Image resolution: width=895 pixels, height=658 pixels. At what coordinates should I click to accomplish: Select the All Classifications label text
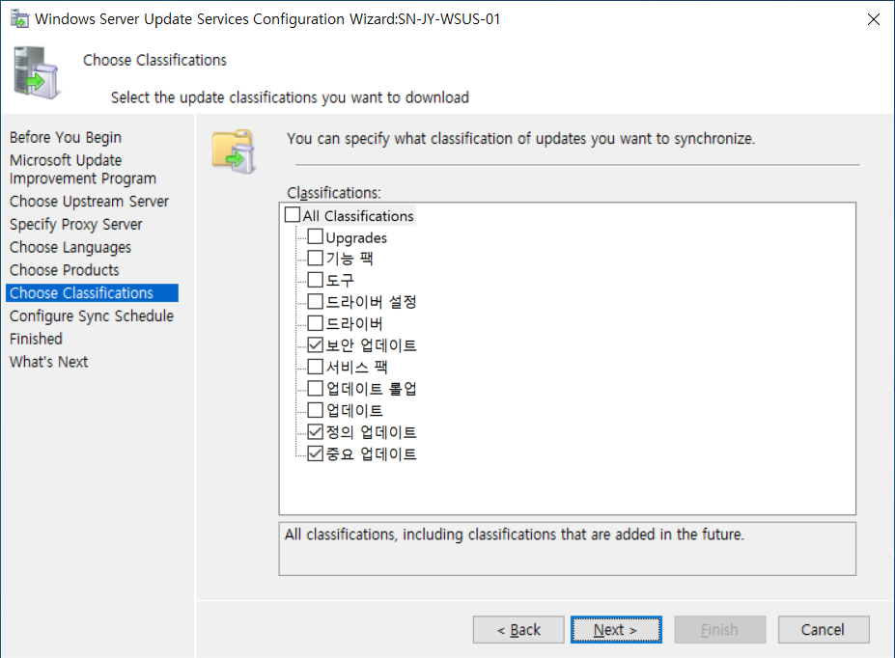(358, 216)
